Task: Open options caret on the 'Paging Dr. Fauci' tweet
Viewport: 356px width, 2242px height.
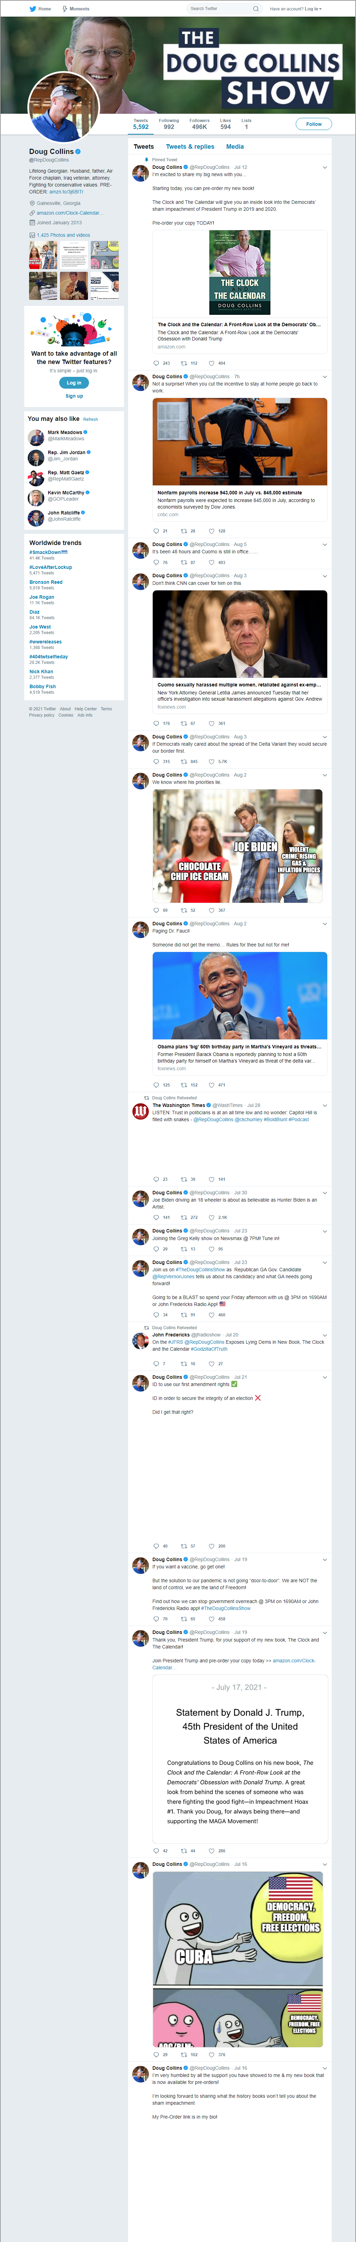Action: (x=325, y=924)
